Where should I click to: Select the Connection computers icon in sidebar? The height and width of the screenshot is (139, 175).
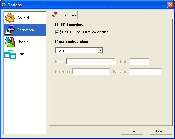(10, 30)
